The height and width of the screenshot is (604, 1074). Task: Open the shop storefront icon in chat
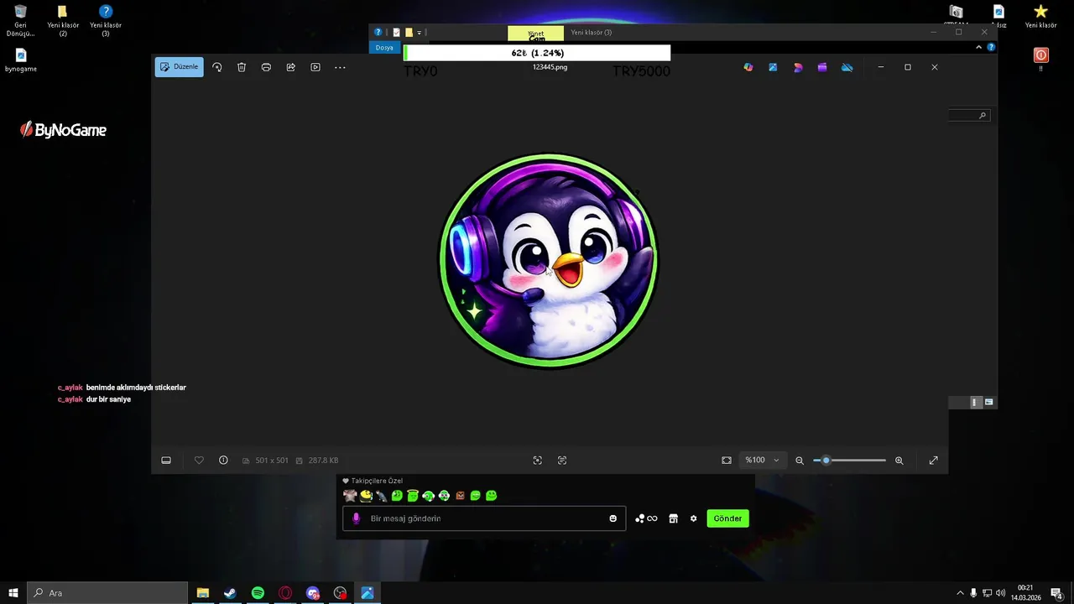673,518
